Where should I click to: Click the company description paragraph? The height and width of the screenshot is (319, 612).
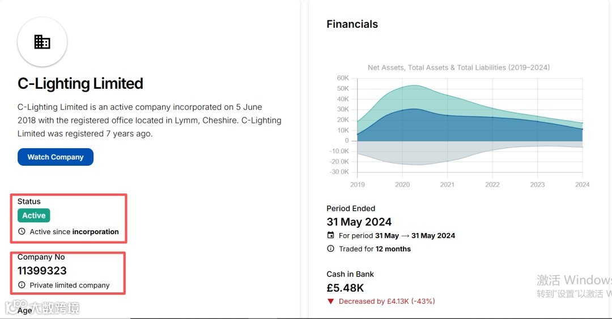pos(150,120)
